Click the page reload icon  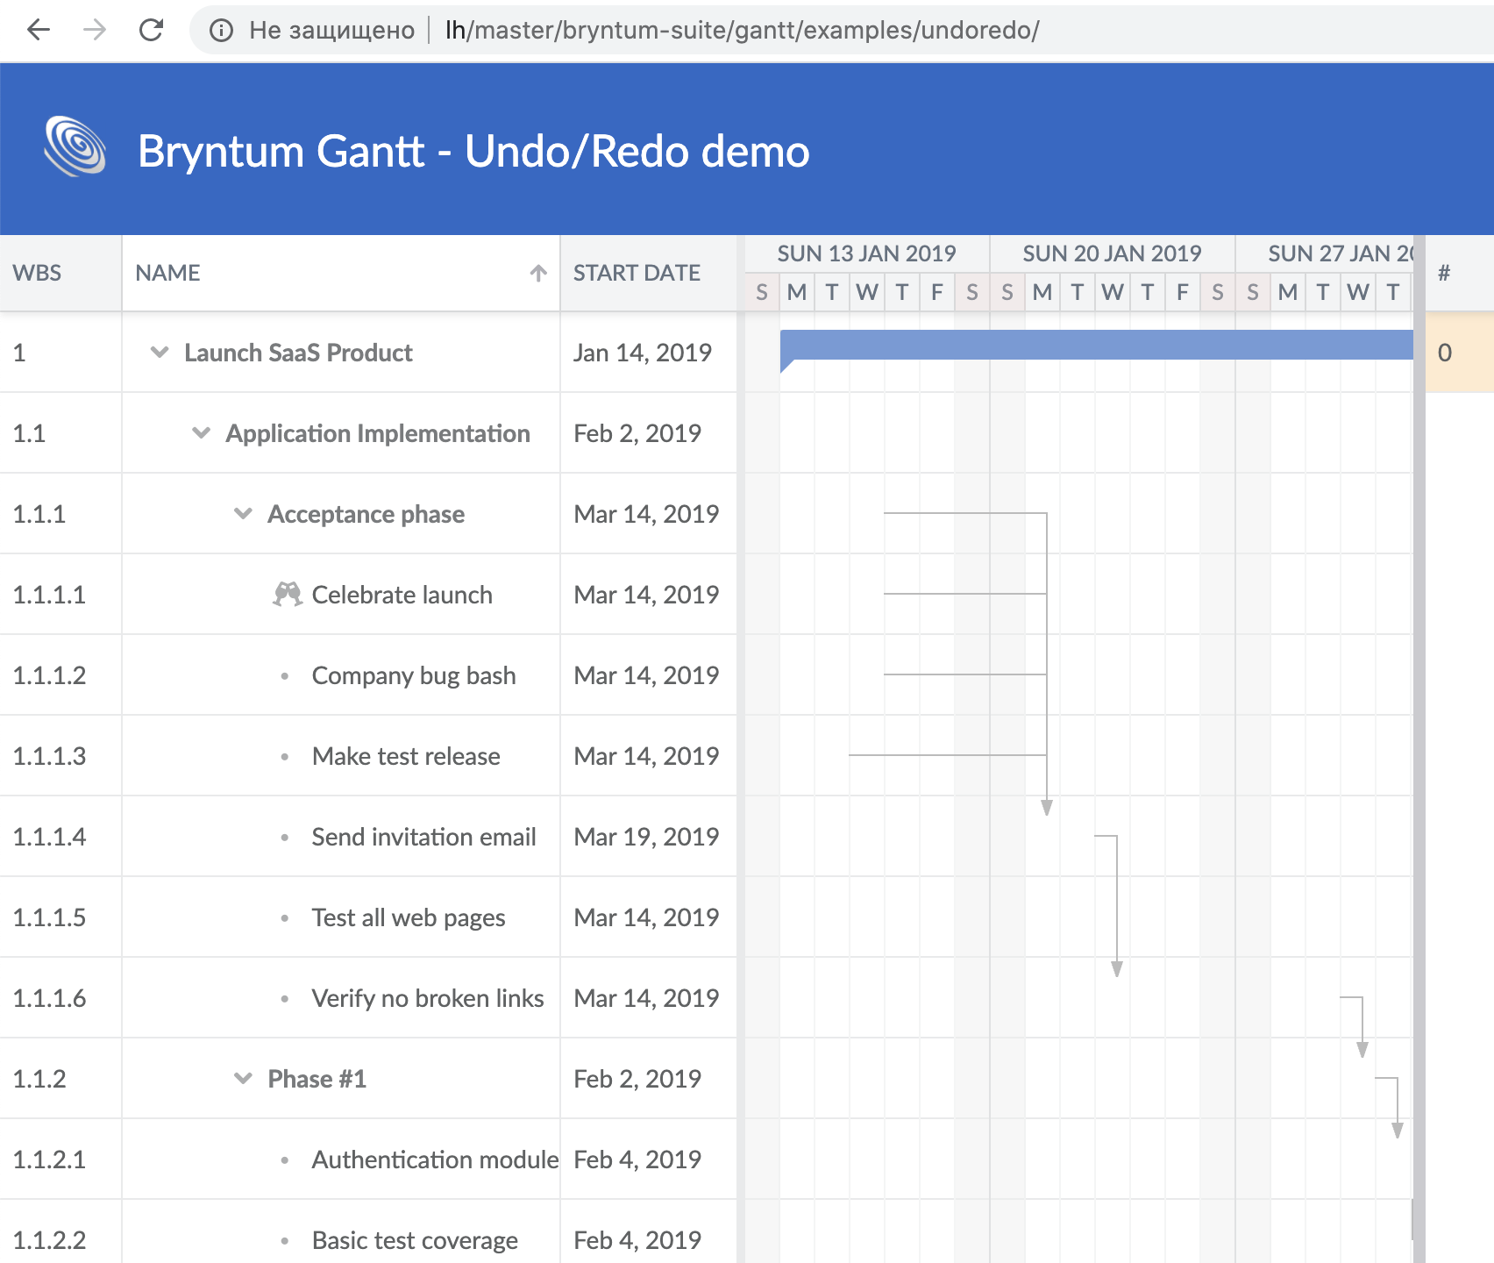point(151,29)
